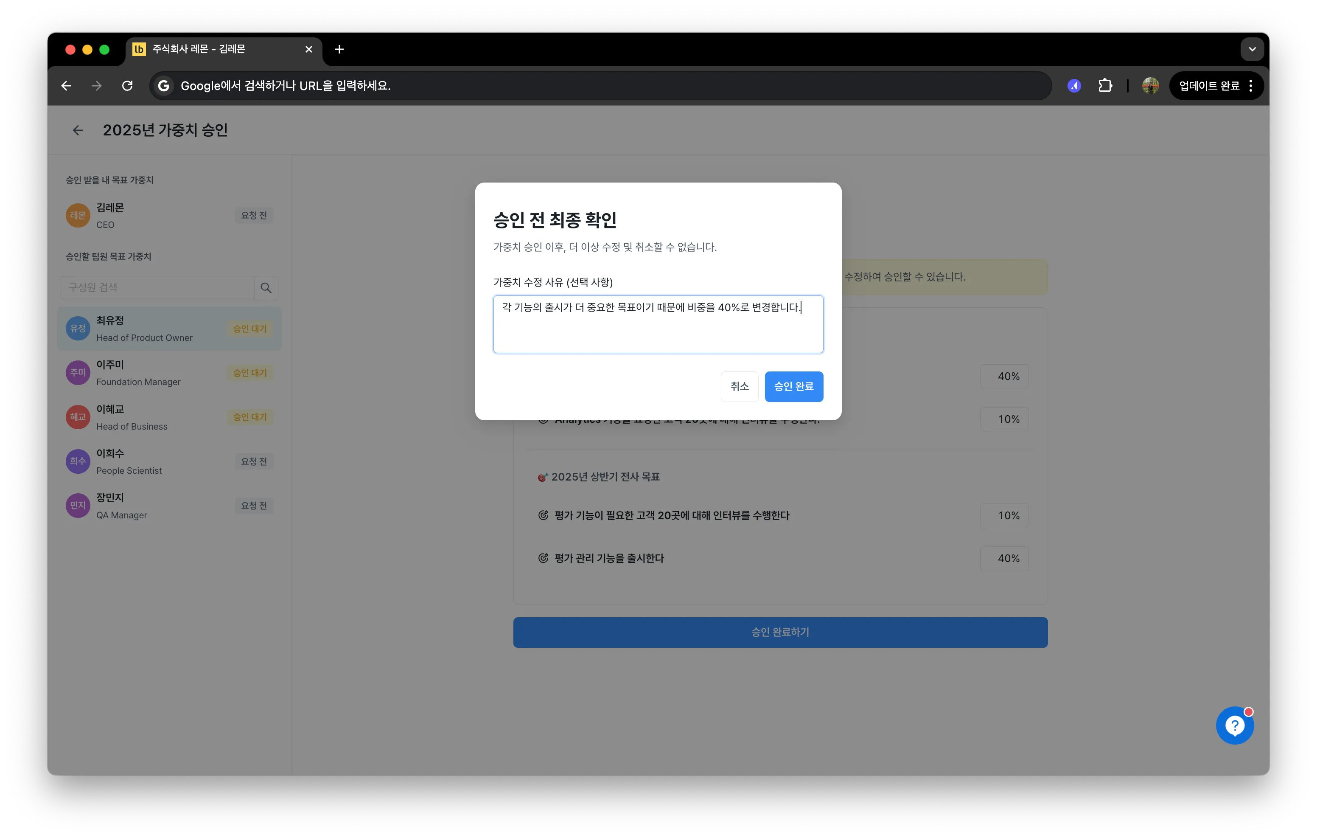
Task: Select 김레몬 CEO entry
Action: click(169, 216)
